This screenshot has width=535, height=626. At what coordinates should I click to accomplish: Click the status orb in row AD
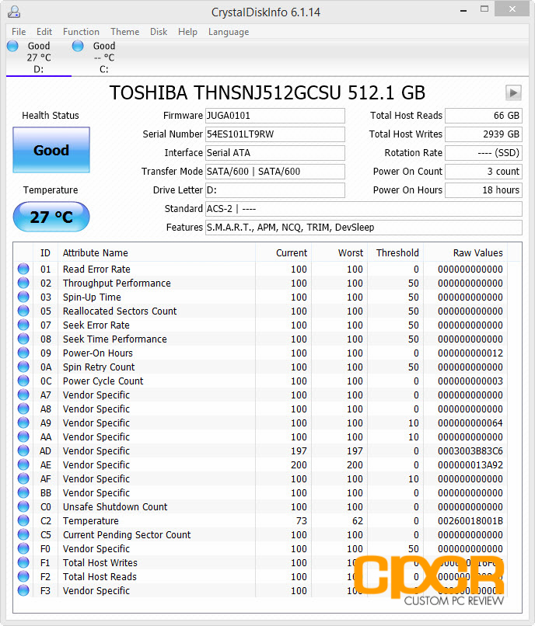(23, 450)
